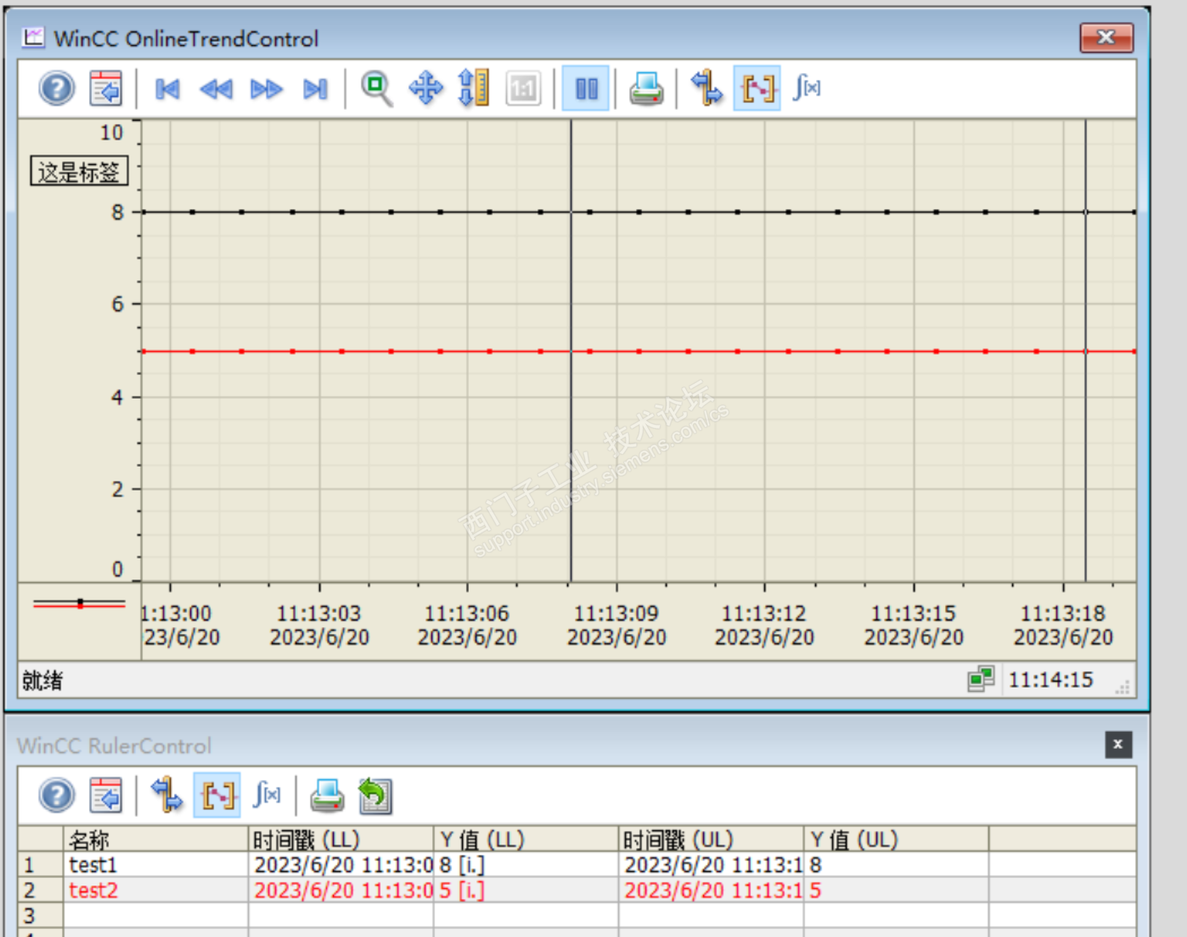Image resolution: width=1187 pixels, height=937 pixels.
Task: Activate the move trend area tool
Action: click(426, 89)
